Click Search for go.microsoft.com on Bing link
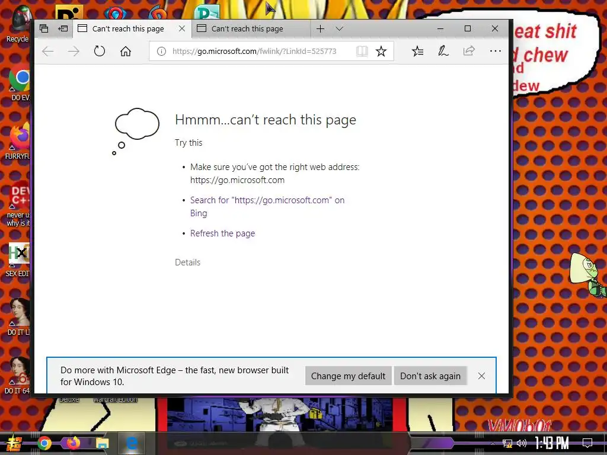The height and width of the screenshot is (455, 607). tap(267, 207)
